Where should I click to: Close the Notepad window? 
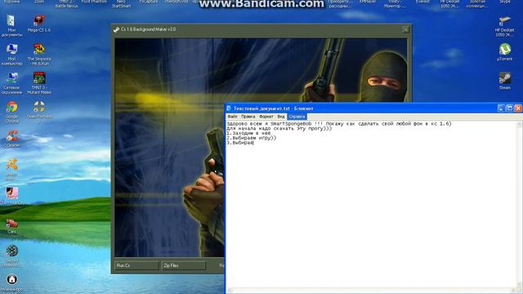[x=518, y=109]
